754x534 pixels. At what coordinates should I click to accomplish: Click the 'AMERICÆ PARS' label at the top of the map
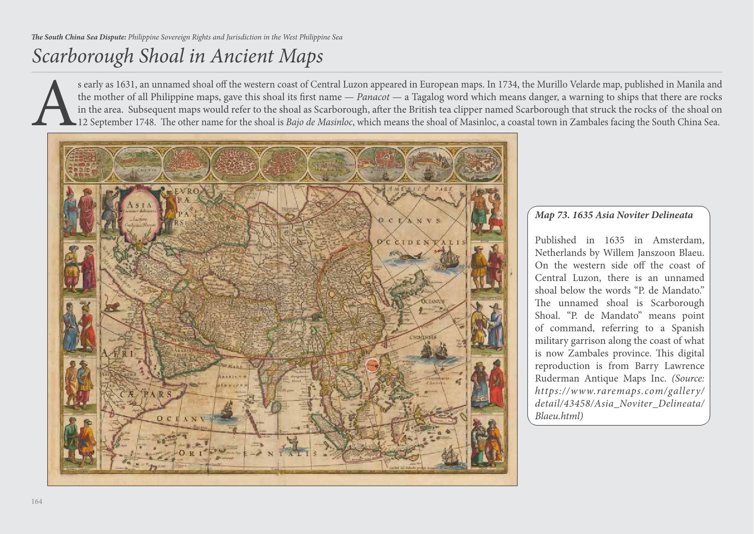coord(419,189)
